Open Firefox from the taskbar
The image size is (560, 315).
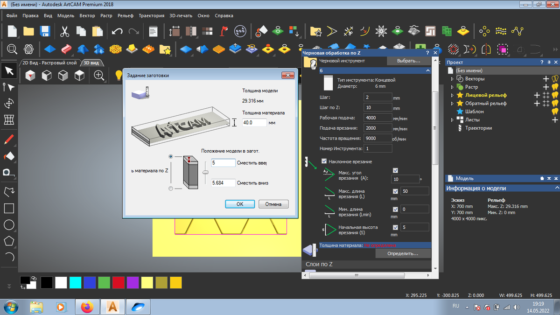click(x=87, y=307)
